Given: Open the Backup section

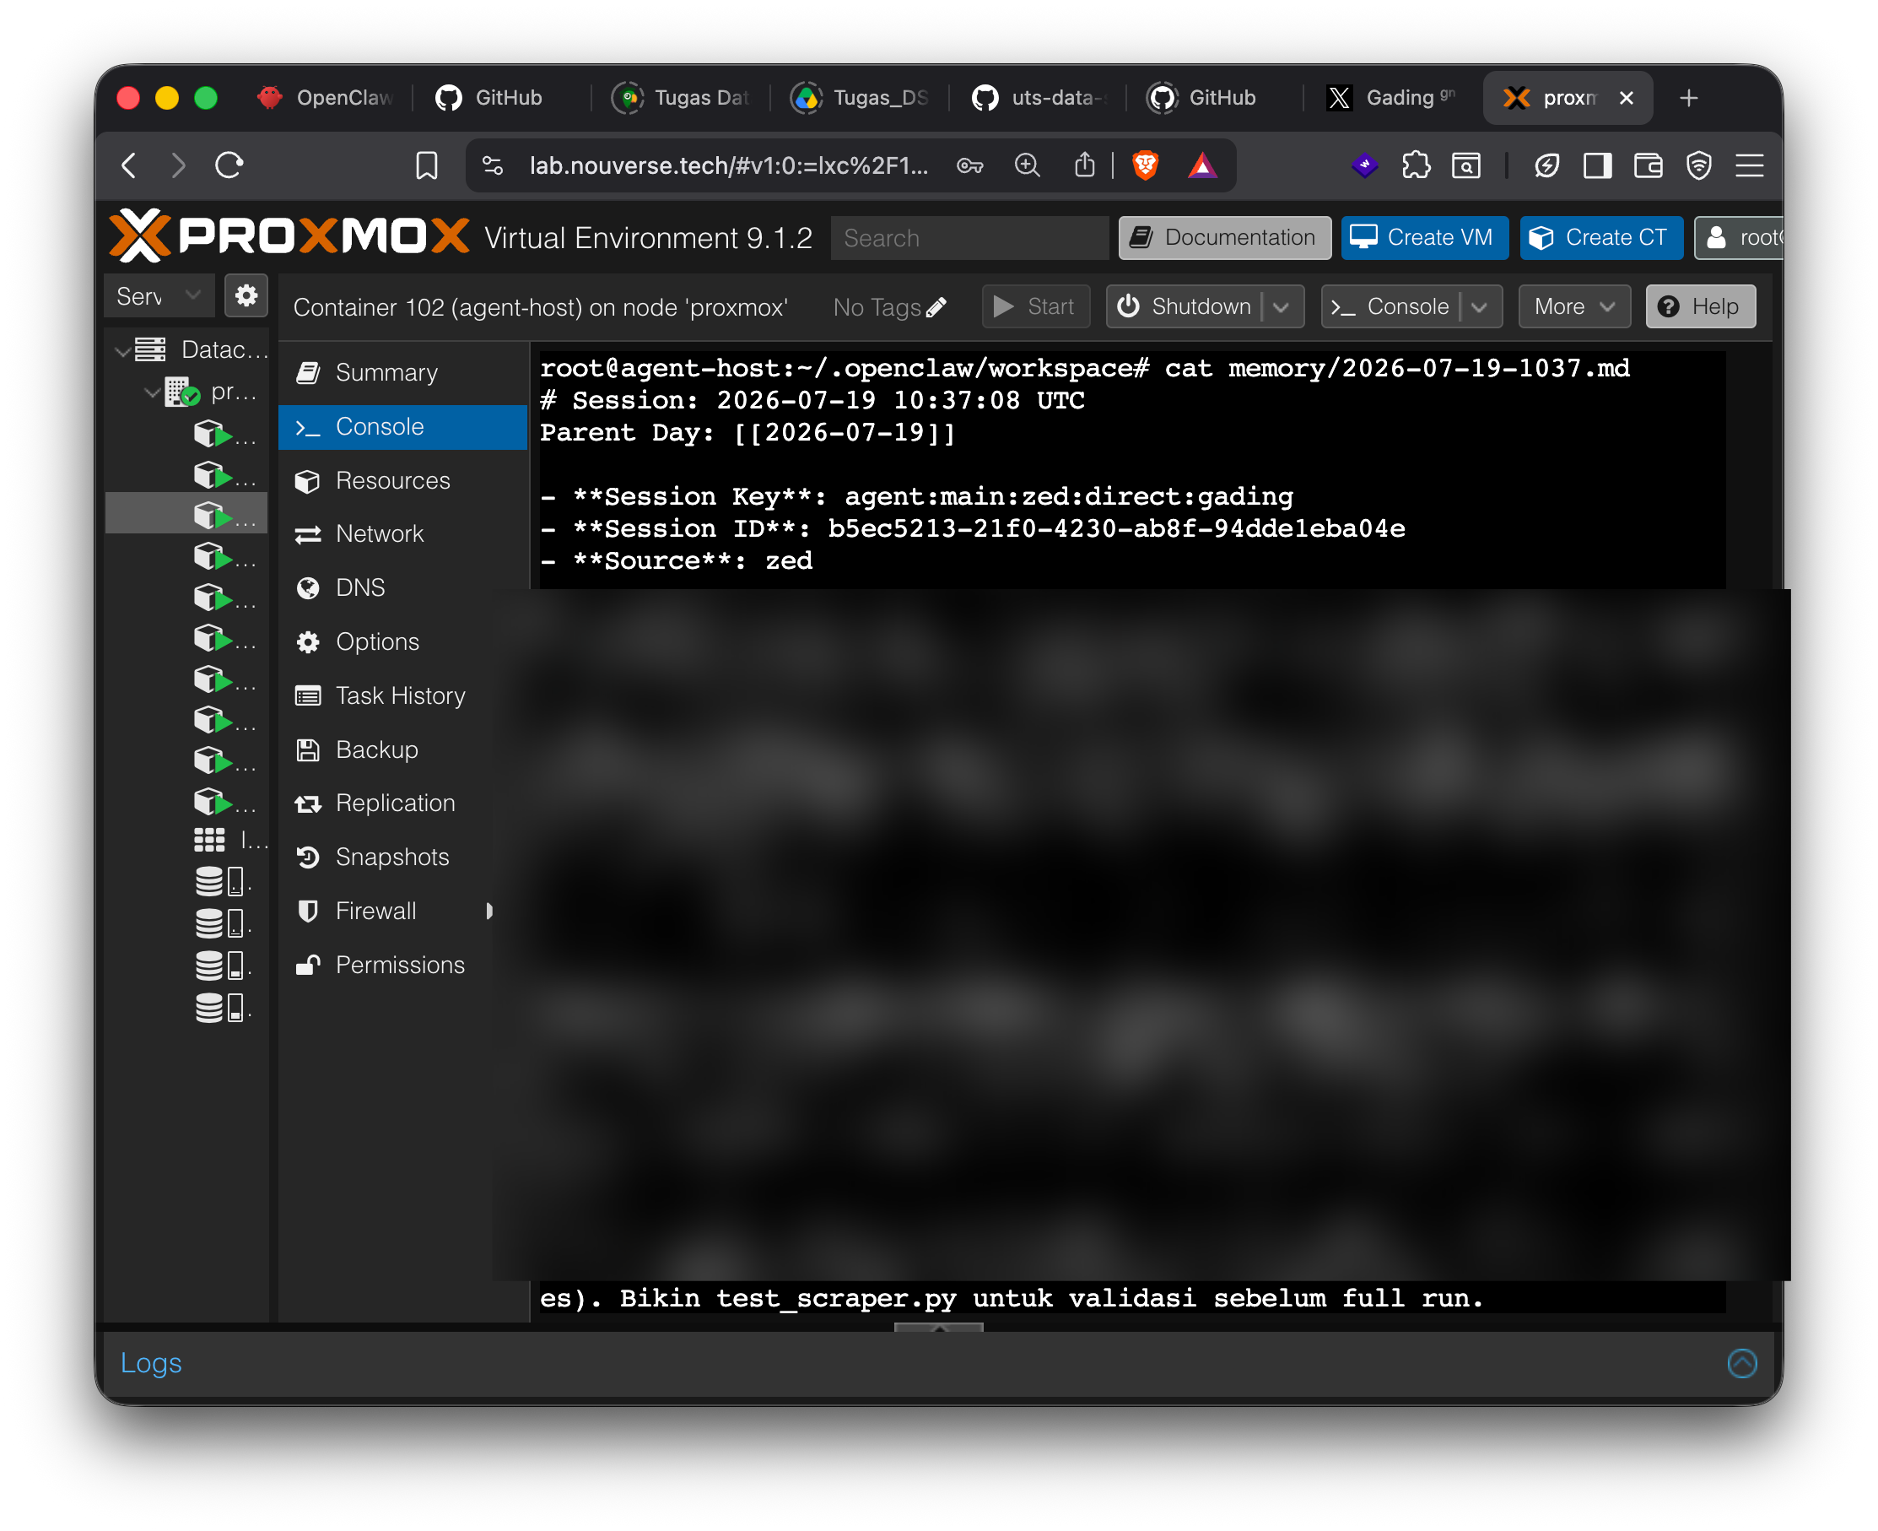Looking at the screenshot, I should (x=403, y=749).
